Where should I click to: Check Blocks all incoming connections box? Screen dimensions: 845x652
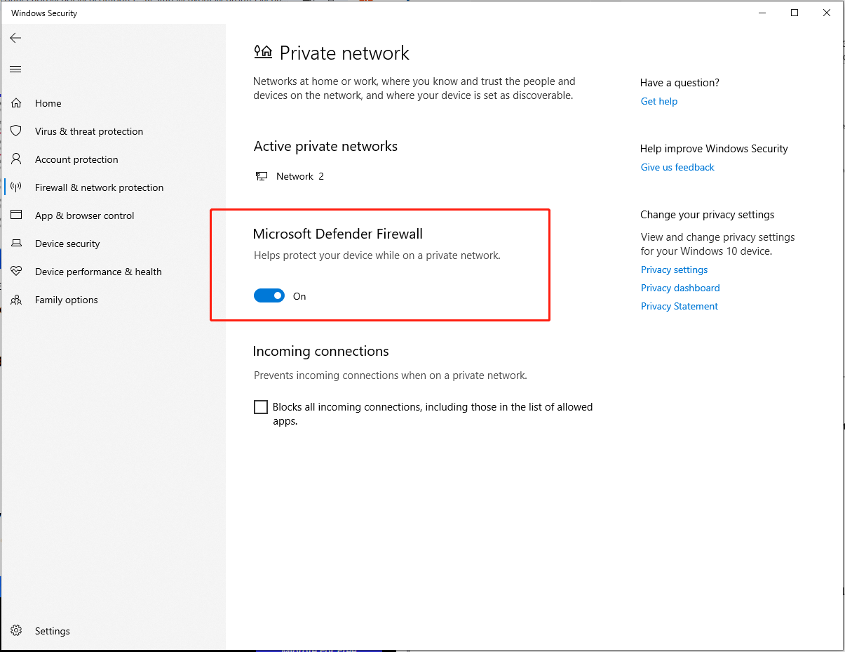click(261, 407)
